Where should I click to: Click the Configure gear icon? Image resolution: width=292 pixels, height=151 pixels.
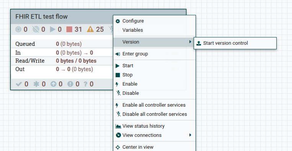point(118,21)
